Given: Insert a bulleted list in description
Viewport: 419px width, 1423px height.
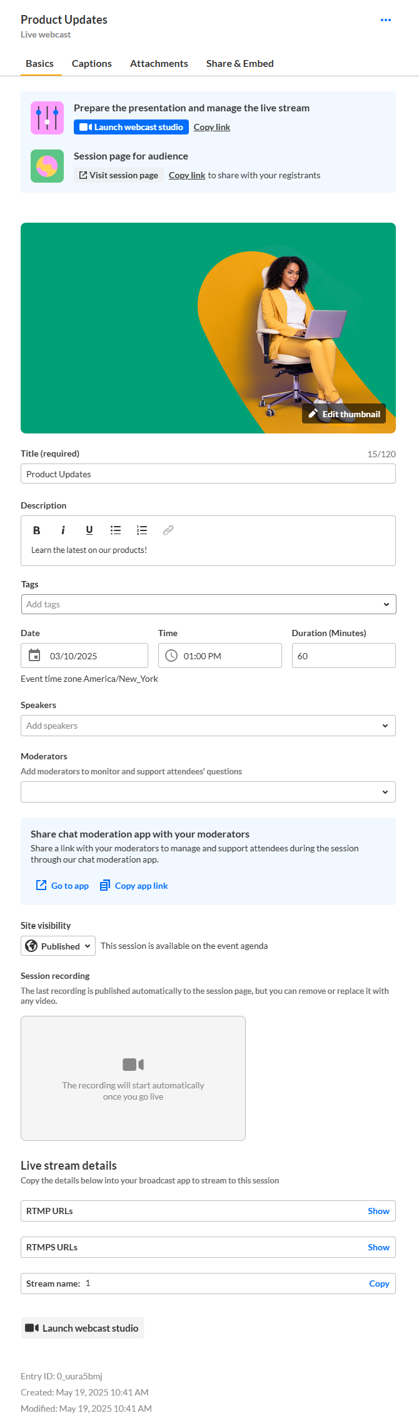Looking at the screenshot, I should pyautogui.click(x=116, y=530).
